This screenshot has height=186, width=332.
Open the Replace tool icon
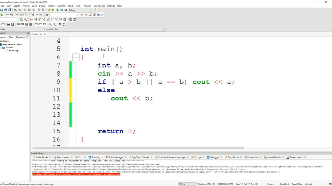coord(43,10)
